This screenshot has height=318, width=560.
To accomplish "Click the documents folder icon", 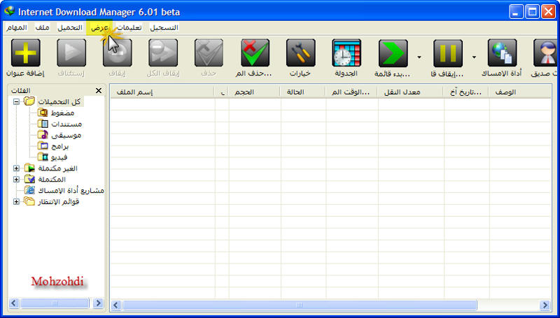I will point(43,124).
